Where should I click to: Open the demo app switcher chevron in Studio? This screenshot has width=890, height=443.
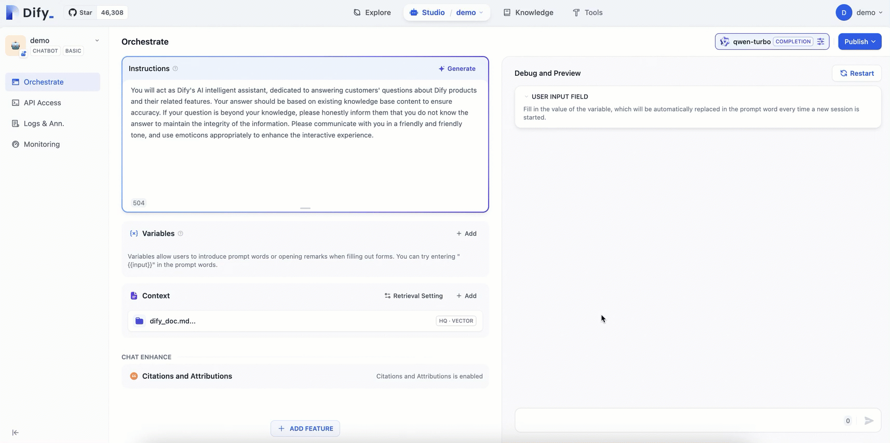point(481,12)
